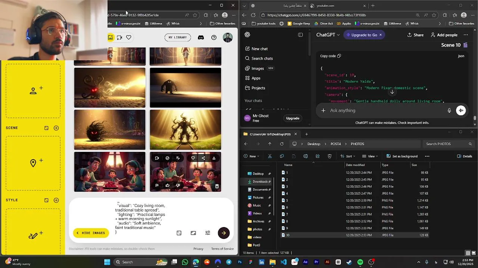The image size is (478, 268).
Task: Give thumbs up to hovered image
Action: (x=167, y=185)
